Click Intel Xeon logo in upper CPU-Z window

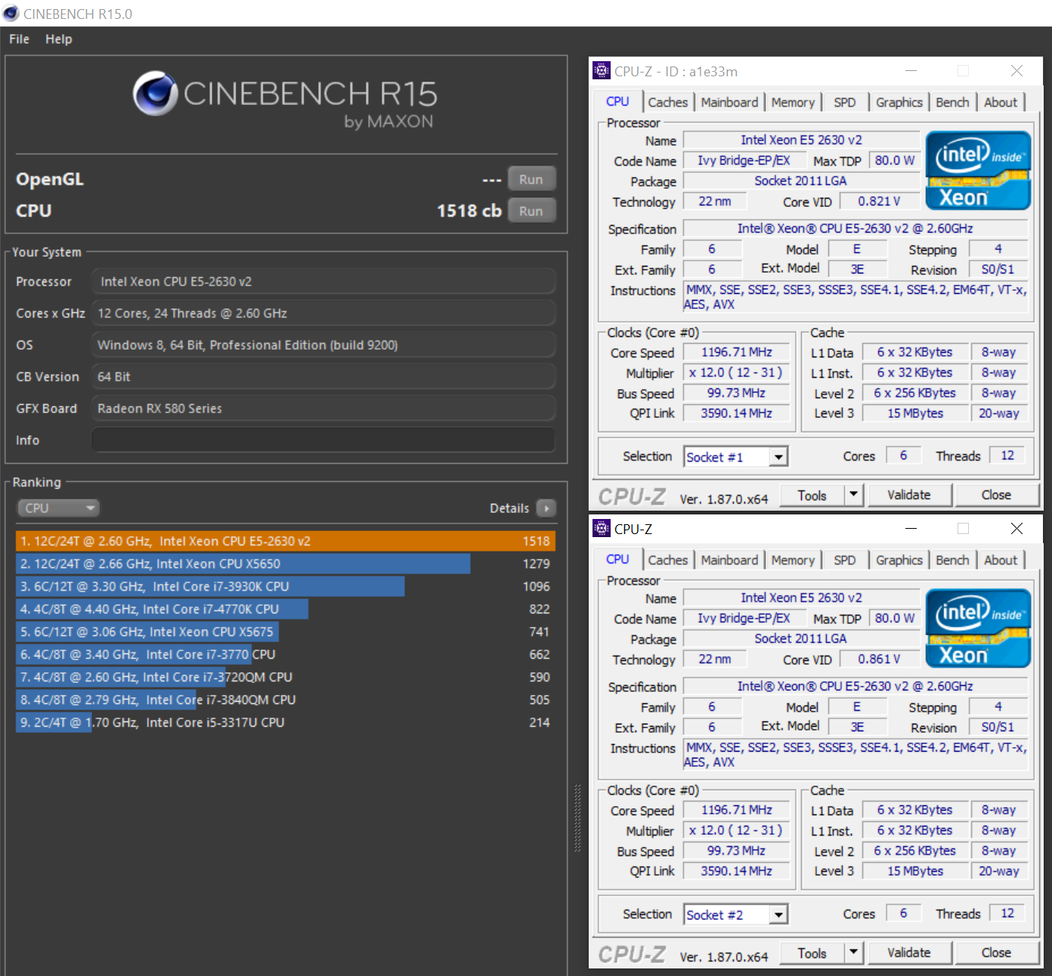[978, 171]
